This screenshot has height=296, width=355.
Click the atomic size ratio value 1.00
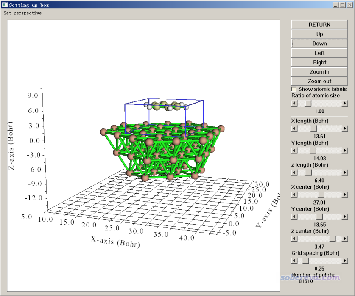coord(319,111)
